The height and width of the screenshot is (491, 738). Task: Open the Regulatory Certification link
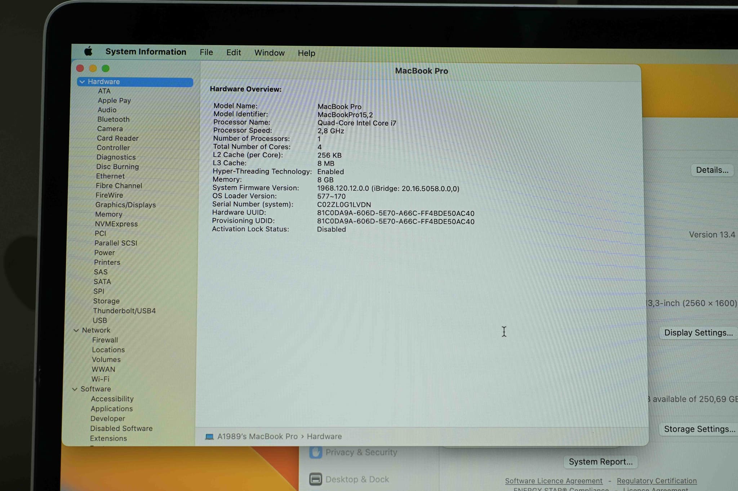pos(657,481)
